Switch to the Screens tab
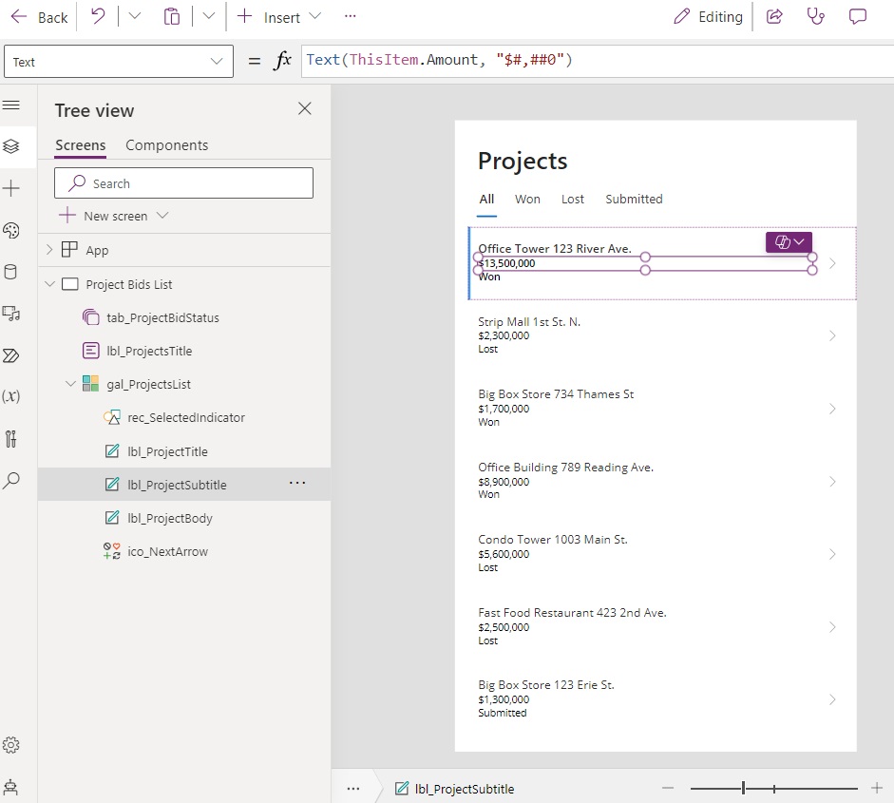 [81, 145]
